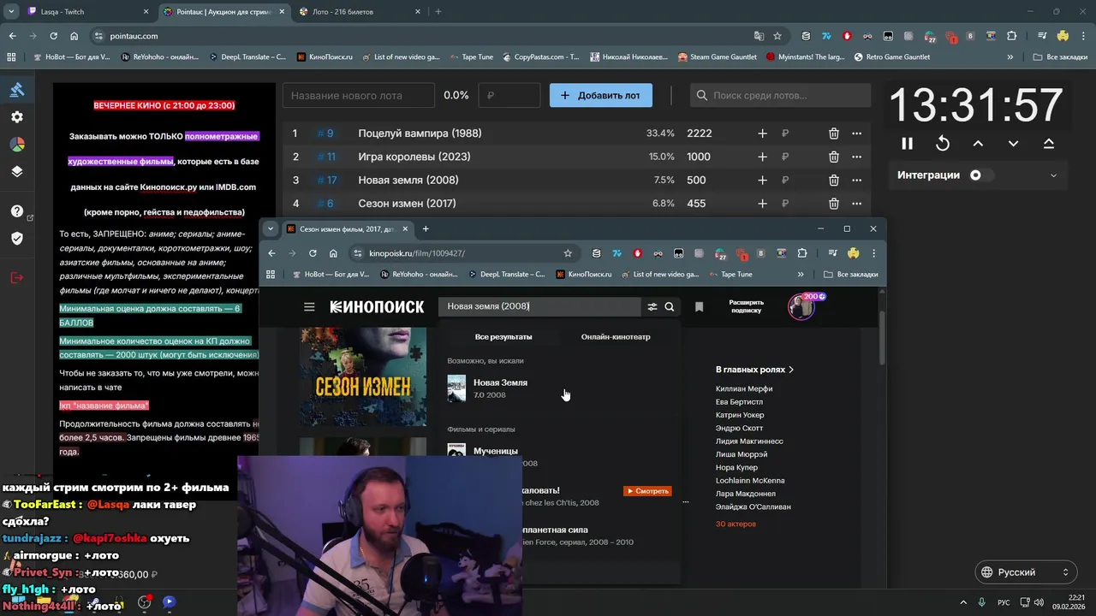The width and height of the screenshot is (1096, 616).
Task: Click plus icon for Игра королевы lot
Action: pos(762,157)
